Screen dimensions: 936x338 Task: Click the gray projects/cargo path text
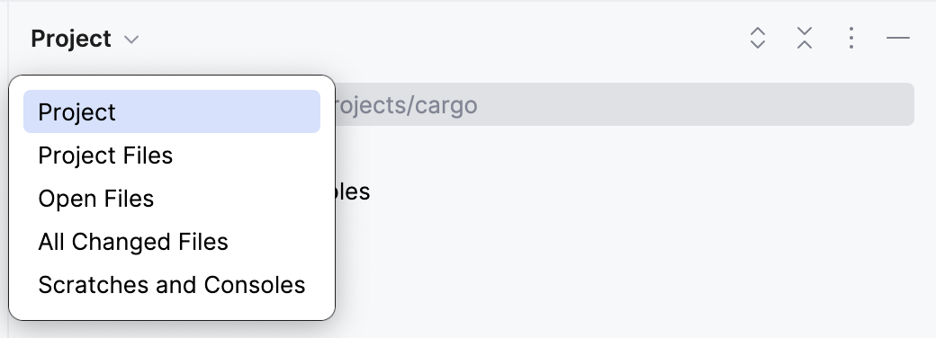click(x=406, y=105)
